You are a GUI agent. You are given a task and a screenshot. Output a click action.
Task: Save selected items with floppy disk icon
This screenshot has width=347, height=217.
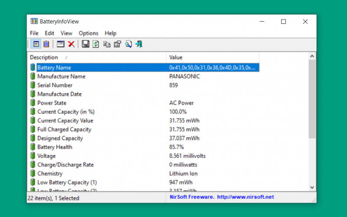(x=85, y=44)
